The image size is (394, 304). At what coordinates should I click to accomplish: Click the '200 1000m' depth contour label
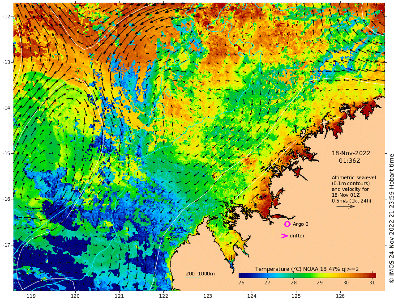[200, 274]
